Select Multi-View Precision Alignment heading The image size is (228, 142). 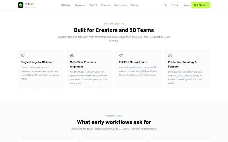pos(83,64)
